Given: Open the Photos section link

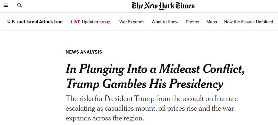Looking at the screenshot, I should click(192, 22).
